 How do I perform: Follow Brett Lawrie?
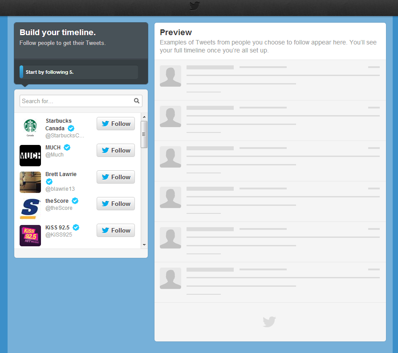point(115,177)
